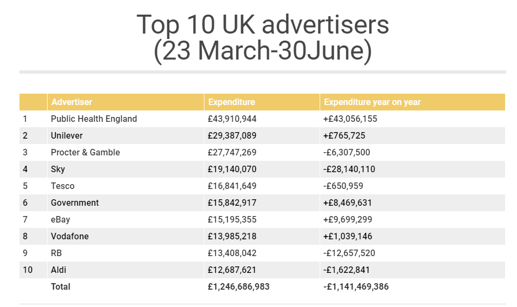Viewport: 517px width, 307px height.
Task: Click Sky year on year -£28,140,110
Action: click(x=349, y=169)
